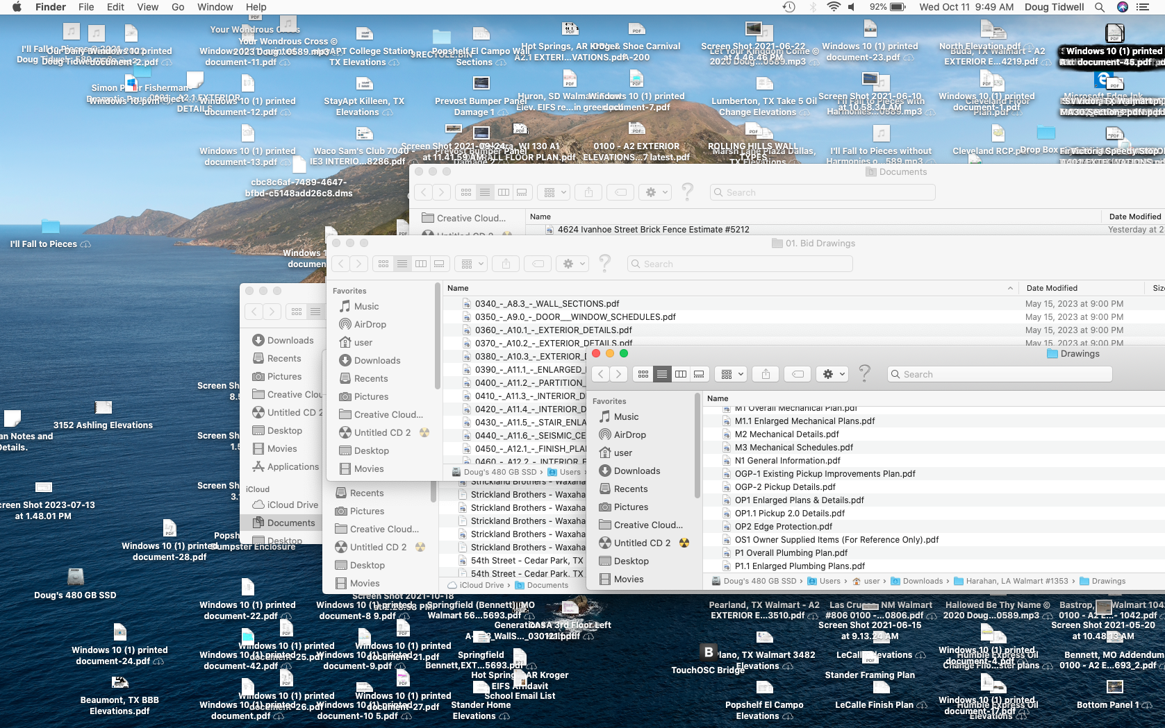Switch Bid Drawings window to column view
Viewport: 1165px width, 728px height.
(x=421, y=264)
